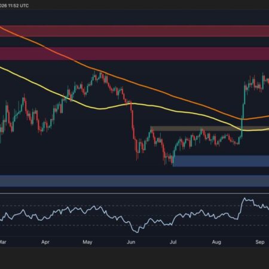
Task: Select the upper red resistance band
Action: tap(134, 31)
